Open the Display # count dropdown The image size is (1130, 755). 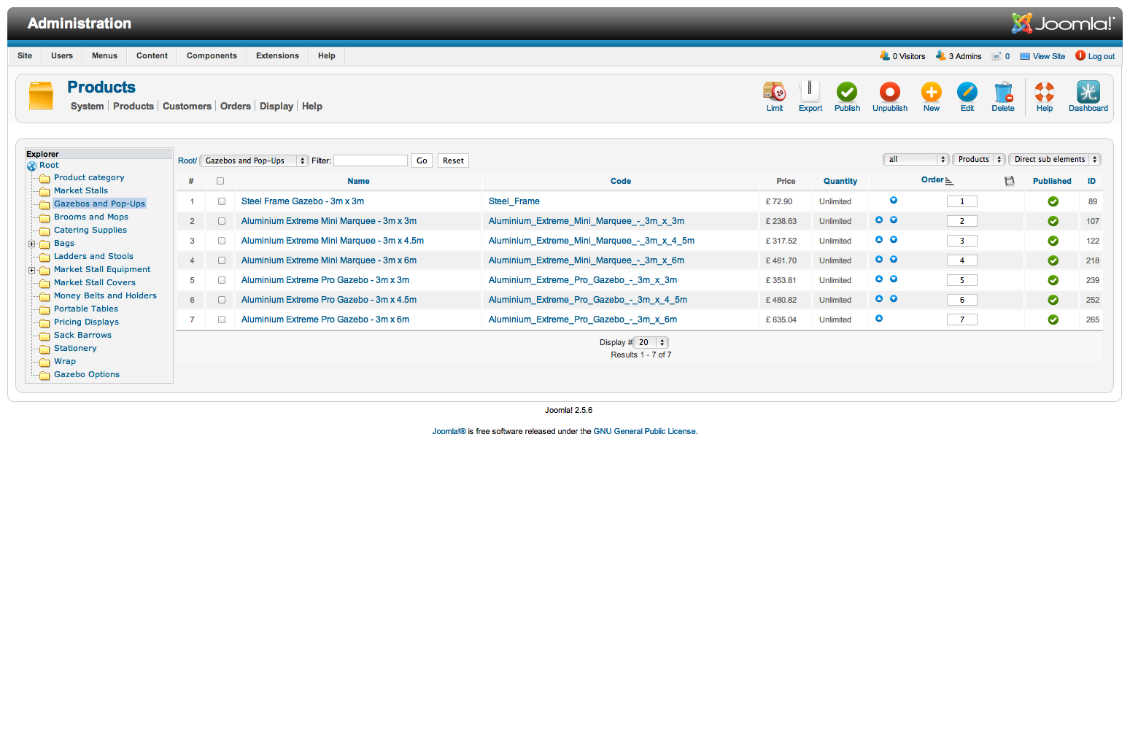coord(651,342)
